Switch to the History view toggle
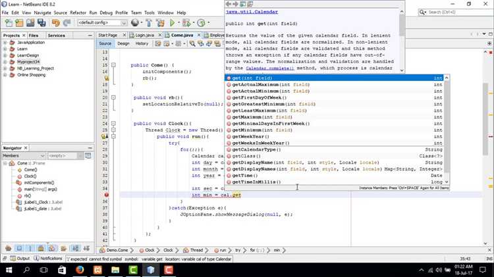 pos(142,43)
